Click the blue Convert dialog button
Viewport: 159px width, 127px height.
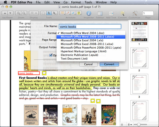tap(109, 64)
